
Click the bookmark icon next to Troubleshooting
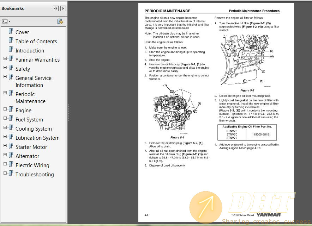tap(11, 174)
